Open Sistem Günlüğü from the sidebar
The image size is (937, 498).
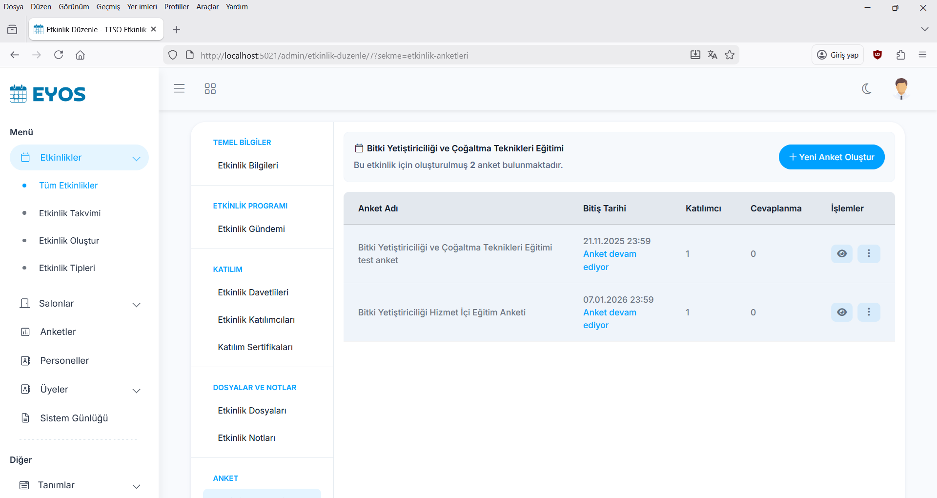tap(74, 418)
